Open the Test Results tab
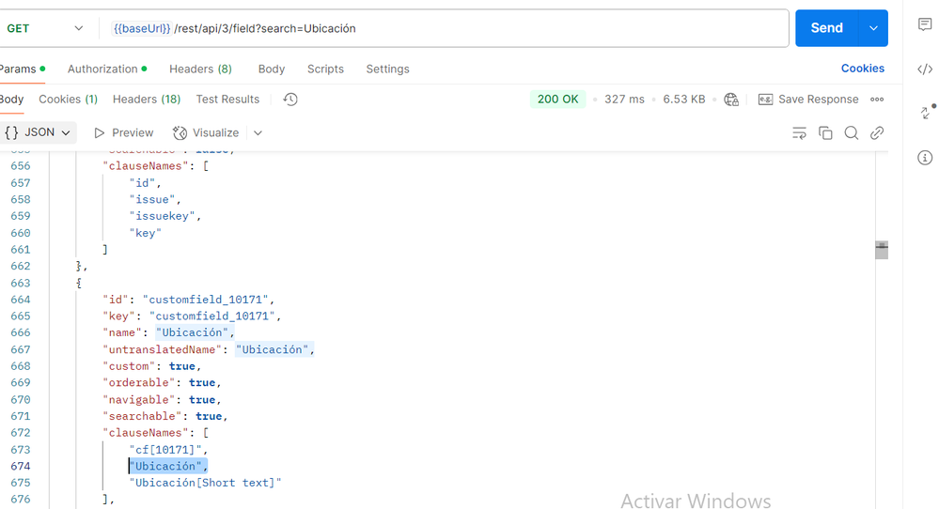 (x=227, y=100)
